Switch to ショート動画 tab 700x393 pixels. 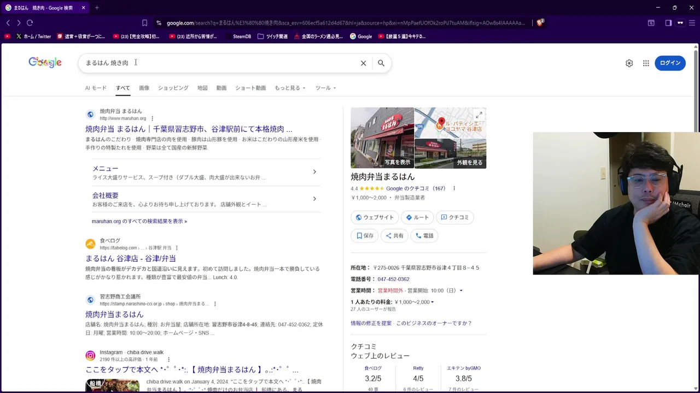pyautogui.click(x=250, y=88)
